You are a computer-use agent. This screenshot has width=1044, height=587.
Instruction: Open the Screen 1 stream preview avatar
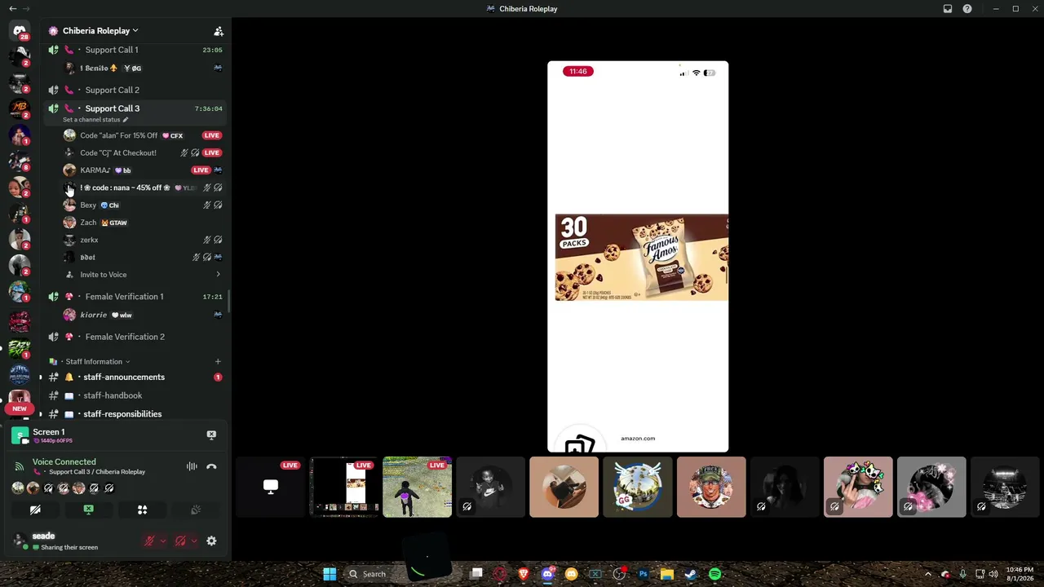coord(20,436)
